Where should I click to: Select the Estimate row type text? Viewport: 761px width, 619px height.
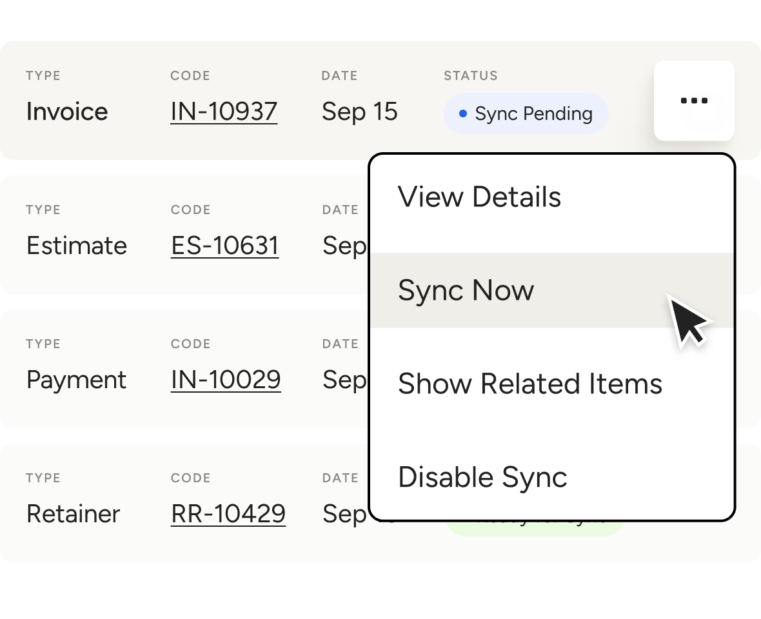[x=77, y=246]
